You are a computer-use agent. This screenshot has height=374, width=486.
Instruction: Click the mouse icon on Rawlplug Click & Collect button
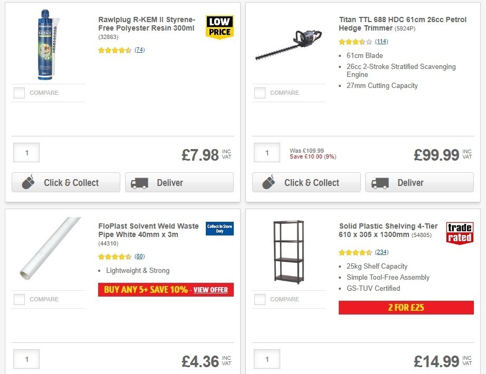tap(28, 182)
